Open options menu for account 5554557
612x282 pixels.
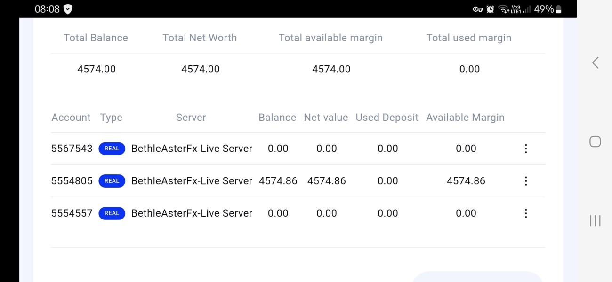tap(526, 213)
